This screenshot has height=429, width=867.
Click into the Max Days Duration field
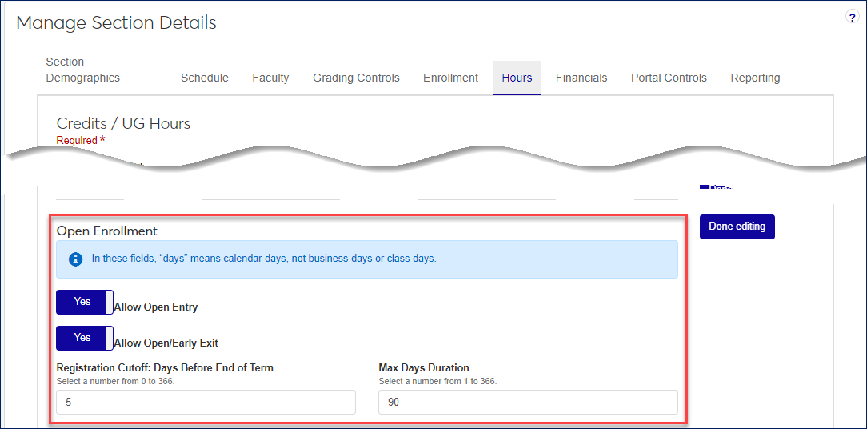click(x=528, y=403)
